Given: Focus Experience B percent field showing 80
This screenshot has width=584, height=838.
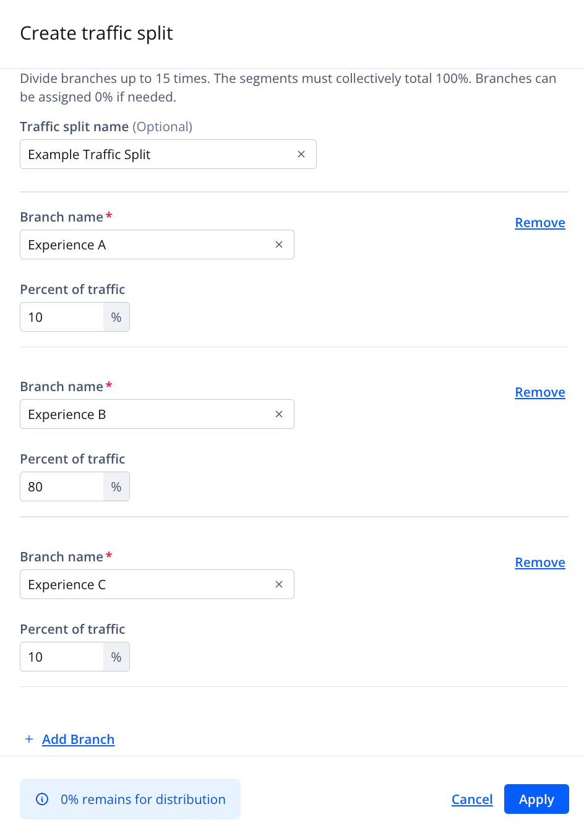Looking at the screenshot, I should (62, 486).
